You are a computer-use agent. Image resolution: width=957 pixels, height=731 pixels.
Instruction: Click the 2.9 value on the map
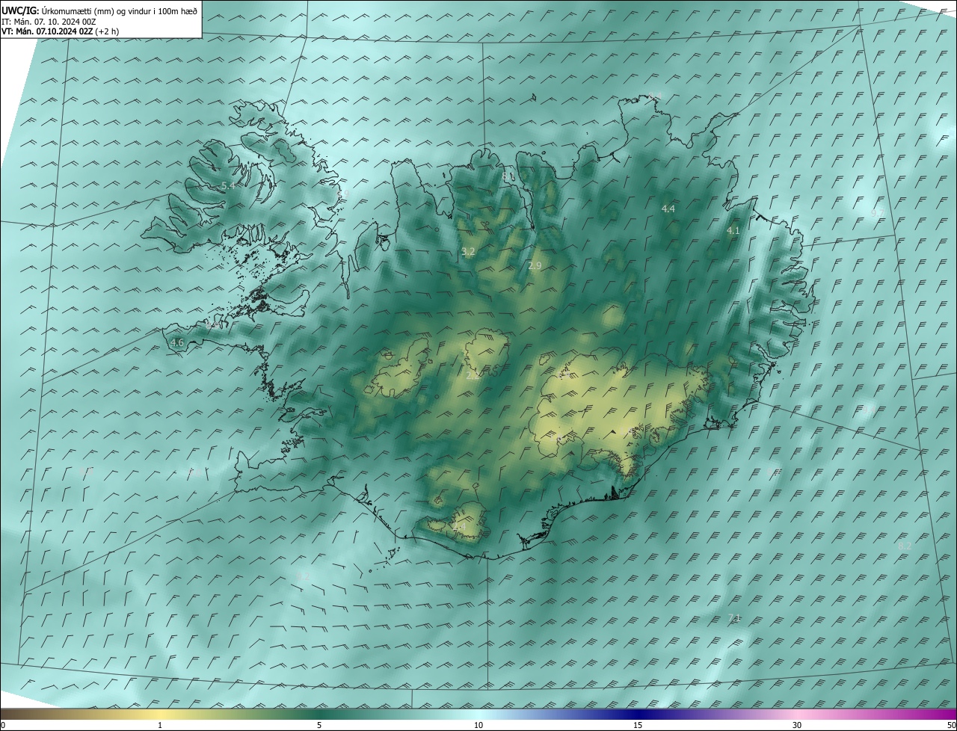click(x=535, y=265)
